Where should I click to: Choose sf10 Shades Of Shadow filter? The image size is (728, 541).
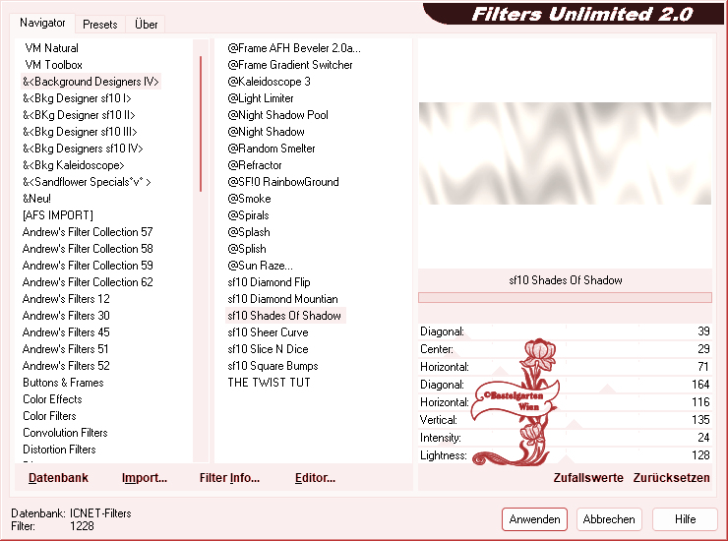(x=285, y=316)
